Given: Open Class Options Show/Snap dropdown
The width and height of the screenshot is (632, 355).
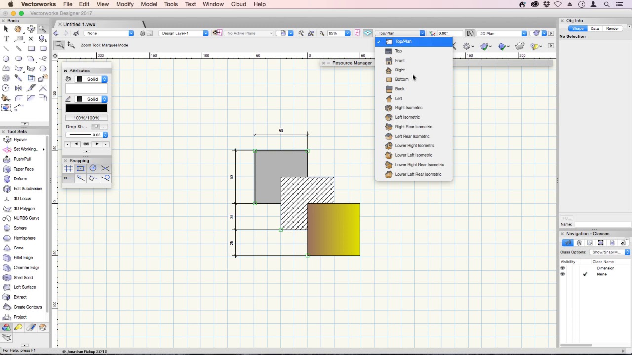Looking at the screenshot, I should pyautogui.click(x=609, y=252).
